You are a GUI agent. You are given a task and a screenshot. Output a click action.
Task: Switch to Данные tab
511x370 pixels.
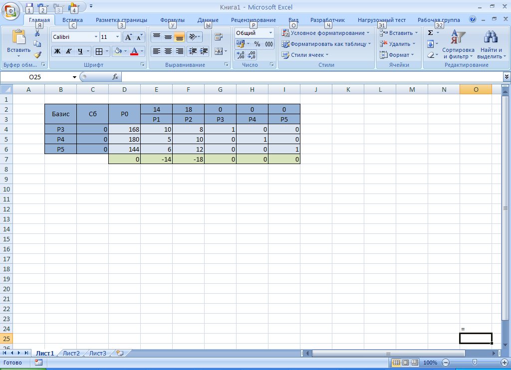[208, 20]
